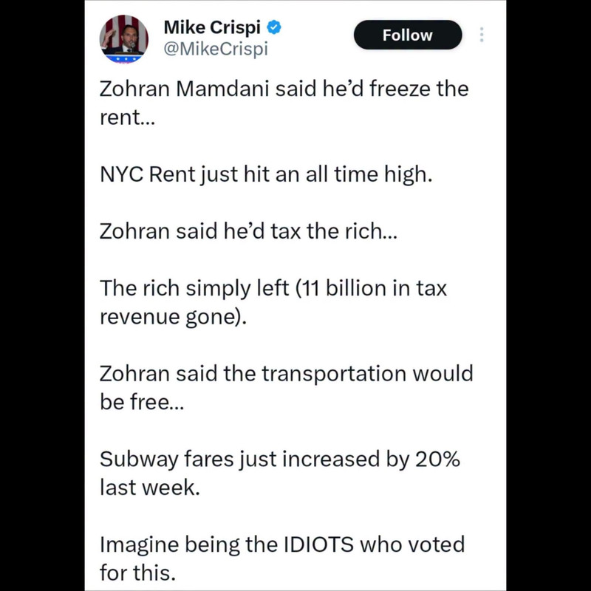Image resolution: width=591 pixels, height=591 pixels.
Task: Click the sentence about subway fares increasing
Action: (x=280, y=473)
